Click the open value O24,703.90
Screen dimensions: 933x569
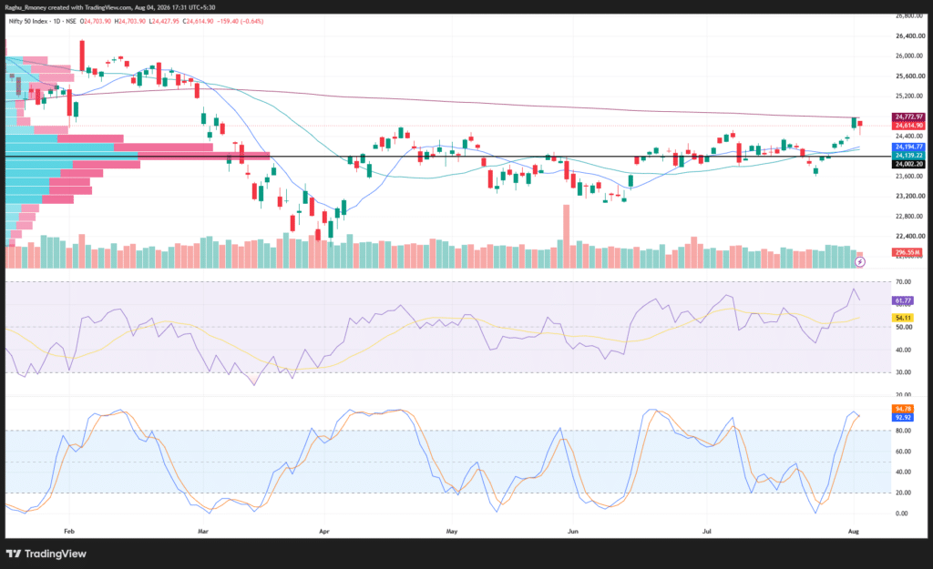(95, 22)
